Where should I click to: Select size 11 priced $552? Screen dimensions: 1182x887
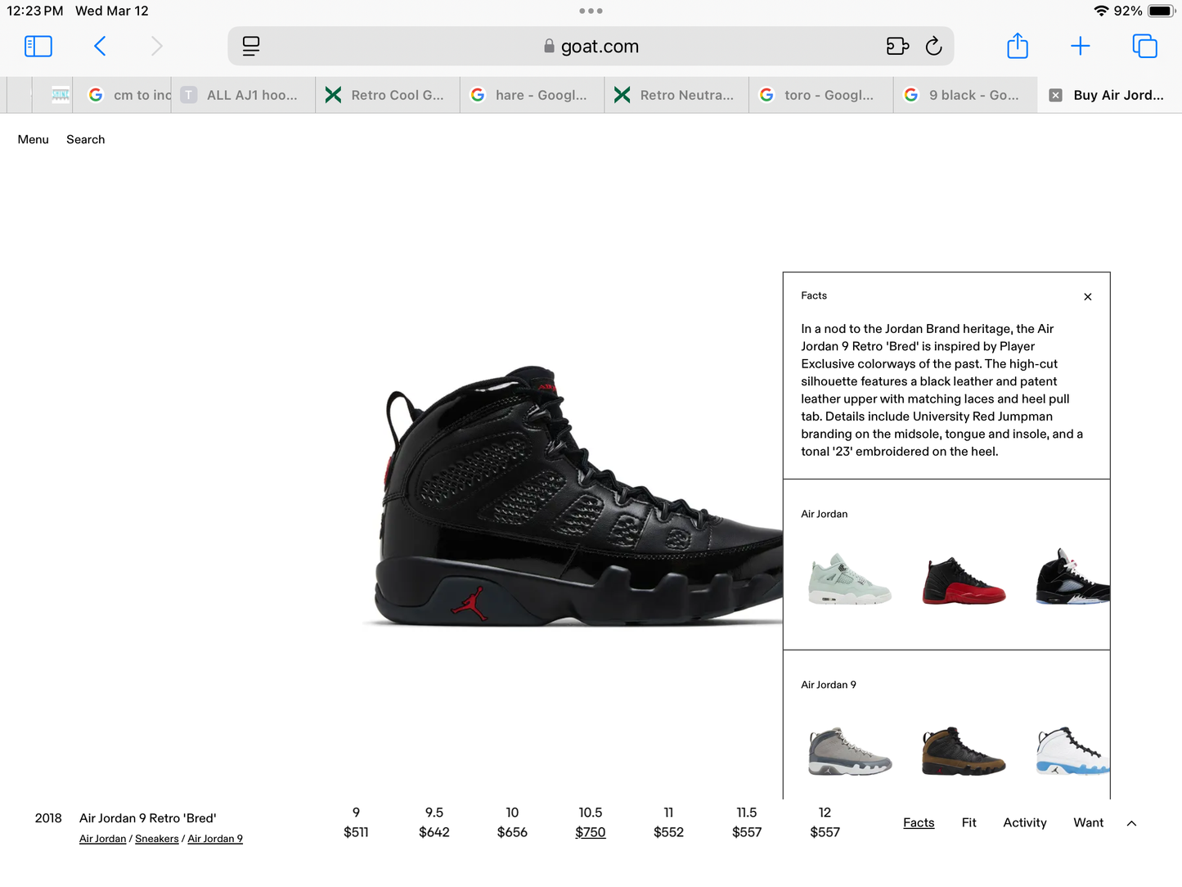[x=668, y=822]
